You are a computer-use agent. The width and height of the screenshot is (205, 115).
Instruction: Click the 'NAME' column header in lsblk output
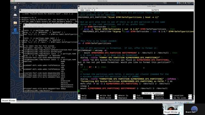point(63,62)
